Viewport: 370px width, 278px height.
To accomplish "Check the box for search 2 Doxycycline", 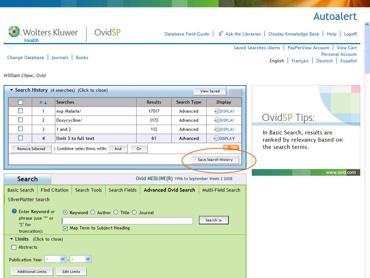I will [x=21, y=120].
